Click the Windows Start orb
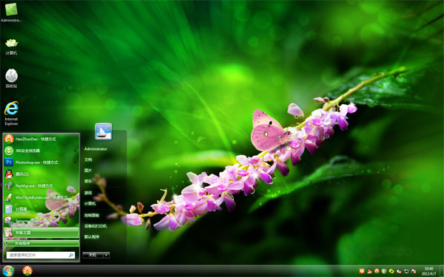Image resolution: width=444 pixels, height=277 pixels. tap(8, 271)
